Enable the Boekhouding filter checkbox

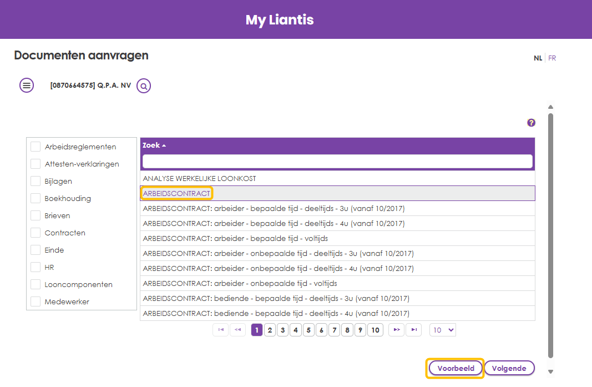[36, 198]
